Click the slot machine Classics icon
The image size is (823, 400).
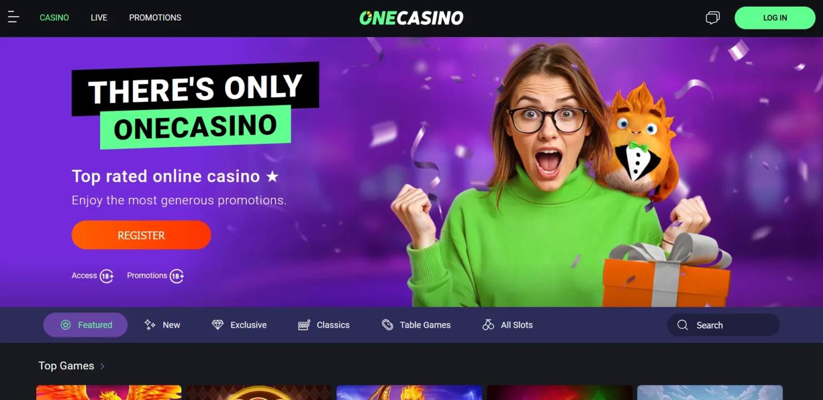click(x=304, y=325)
